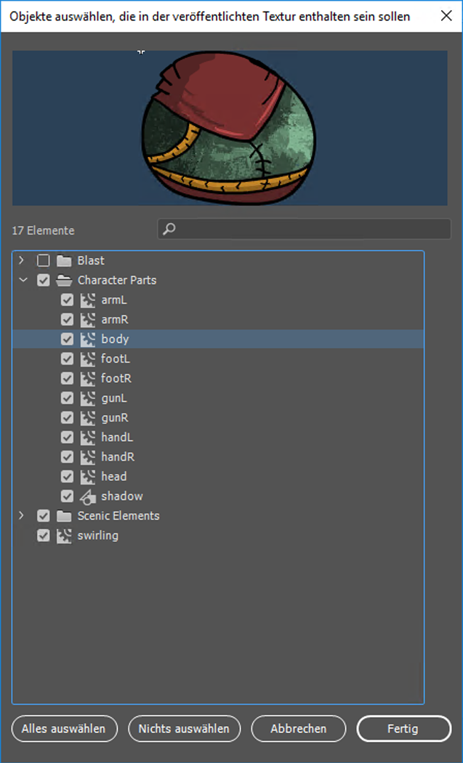The image size is (463, 763).
Task: Uncheck the Character Parts checkbox
Action: (x=44, y=280)
